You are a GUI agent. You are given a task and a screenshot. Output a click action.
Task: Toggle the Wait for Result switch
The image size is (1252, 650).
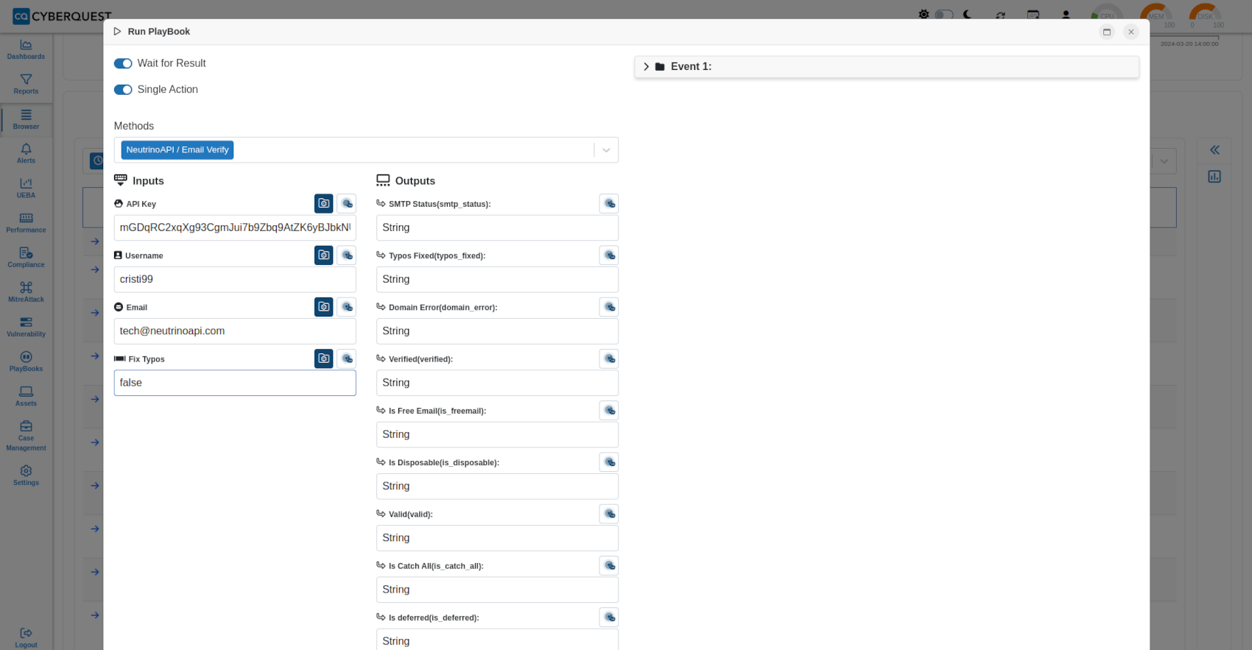pos(123,63)
